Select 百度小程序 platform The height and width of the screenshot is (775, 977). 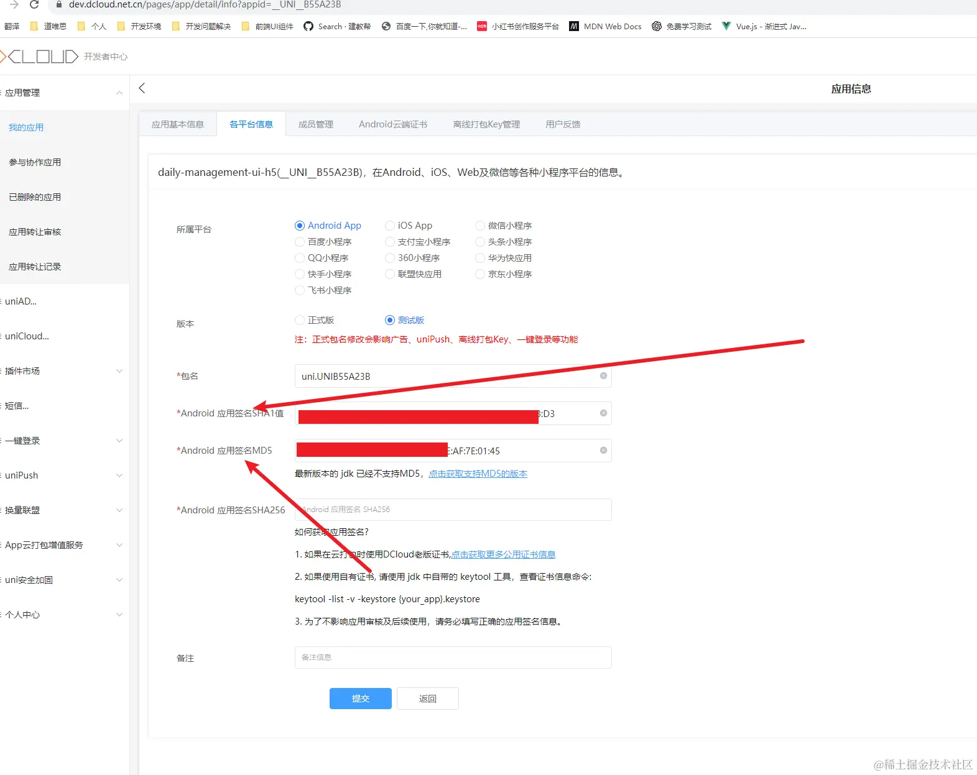click(x=323, y=242)
